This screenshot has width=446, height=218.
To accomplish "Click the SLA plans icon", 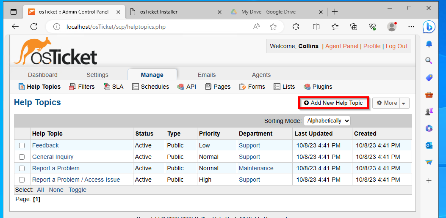I will [x=107, y=87].
